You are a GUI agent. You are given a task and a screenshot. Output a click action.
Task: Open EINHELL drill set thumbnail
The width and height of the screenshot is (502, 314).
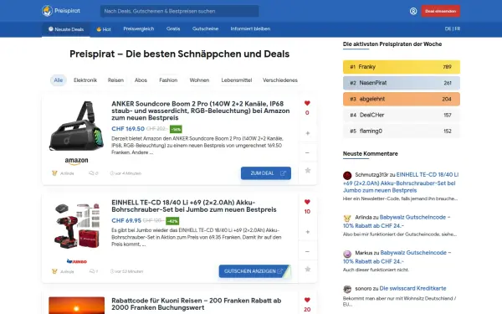click(x=76, y=225)
